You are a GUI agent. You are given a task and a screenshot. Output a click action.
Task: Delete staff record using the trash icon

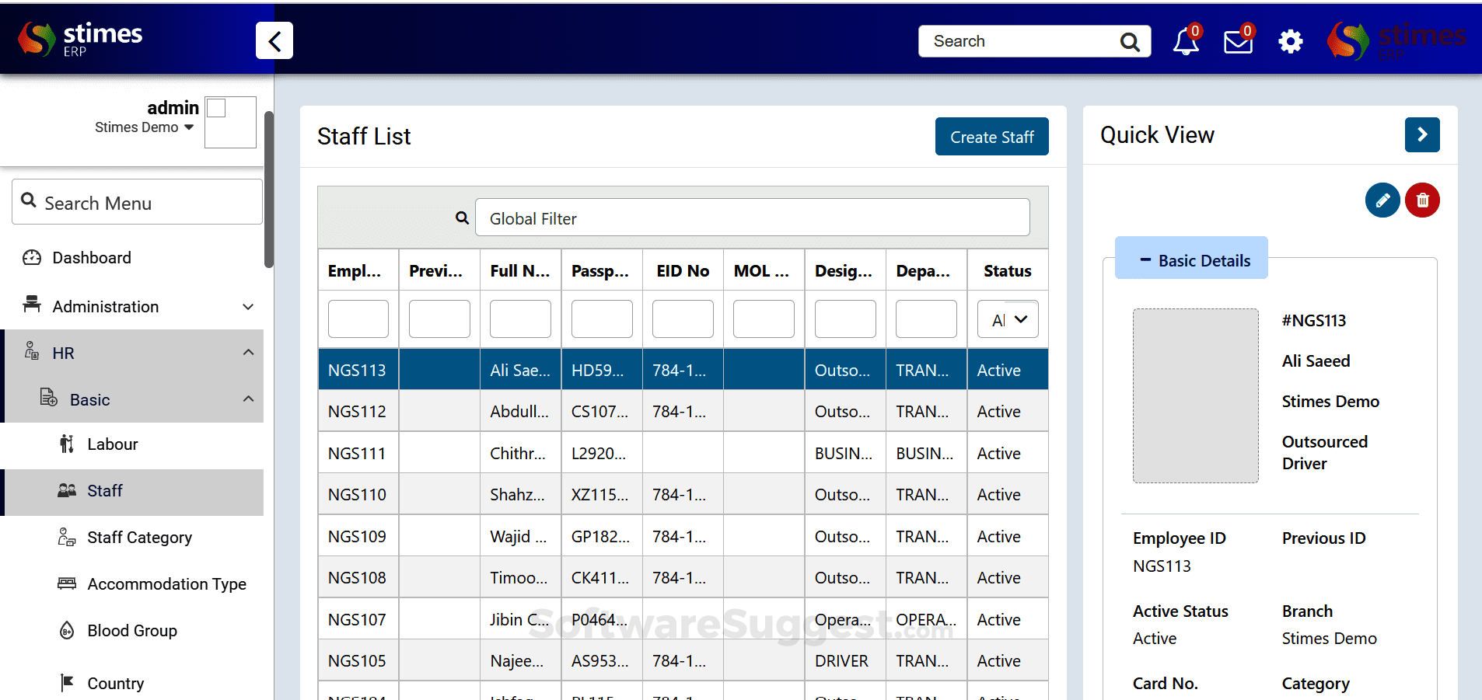tap(1423, 200)
